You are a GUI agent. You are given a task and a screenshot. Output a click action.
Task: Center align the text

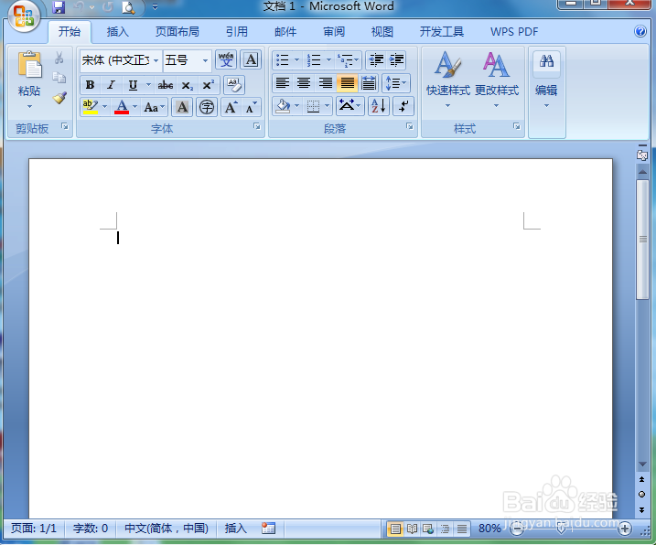pyautogui.click(x=304, y=83)
